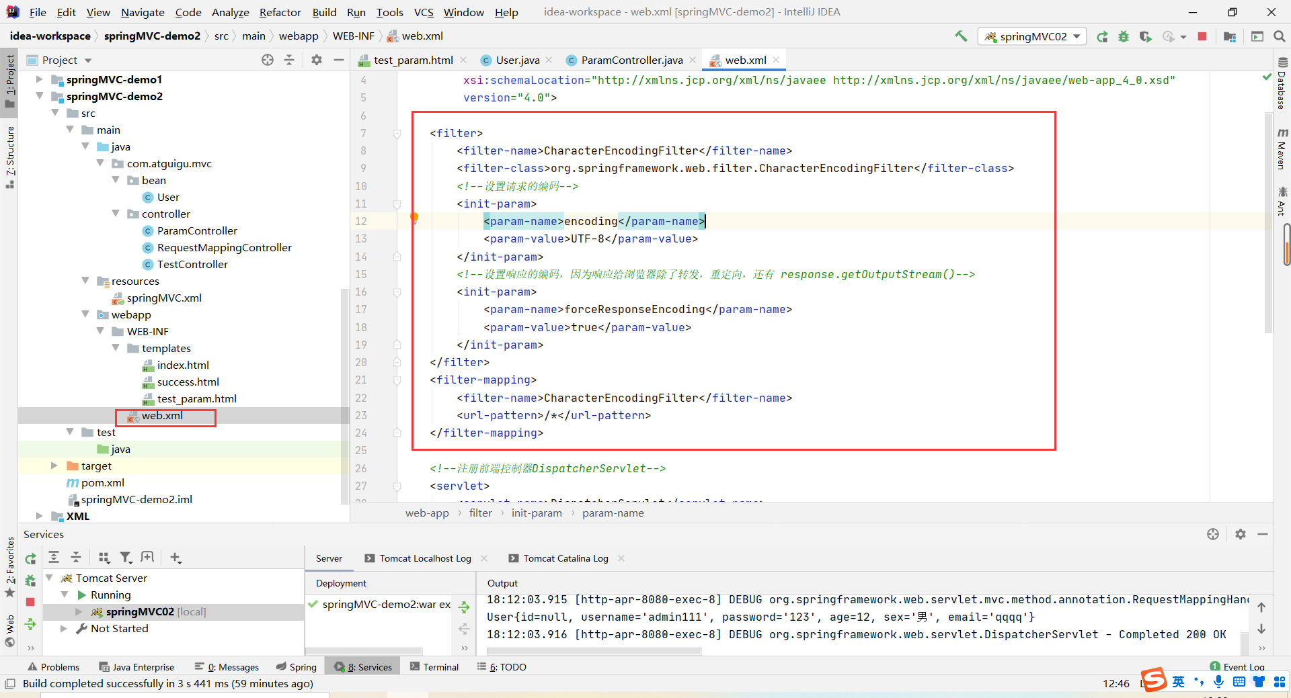Expand Not Started node in Services

(x=64, y=628)
